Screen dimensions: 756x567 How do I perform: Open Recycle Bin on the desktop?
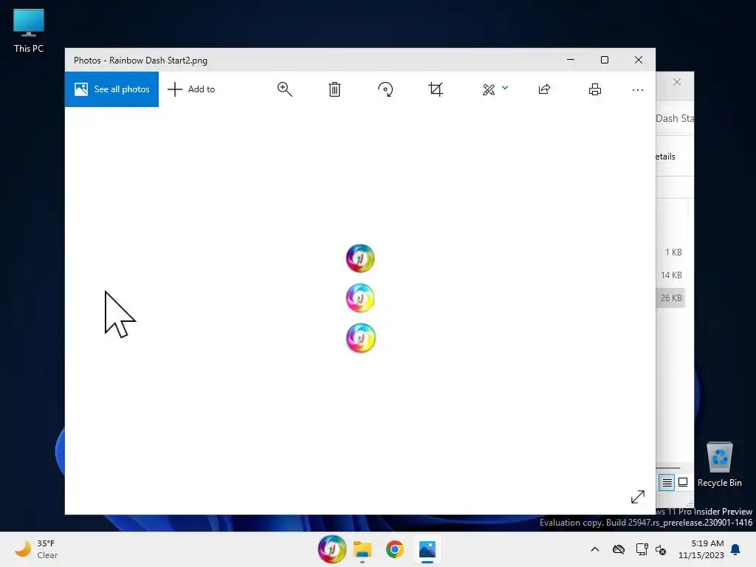719,464
